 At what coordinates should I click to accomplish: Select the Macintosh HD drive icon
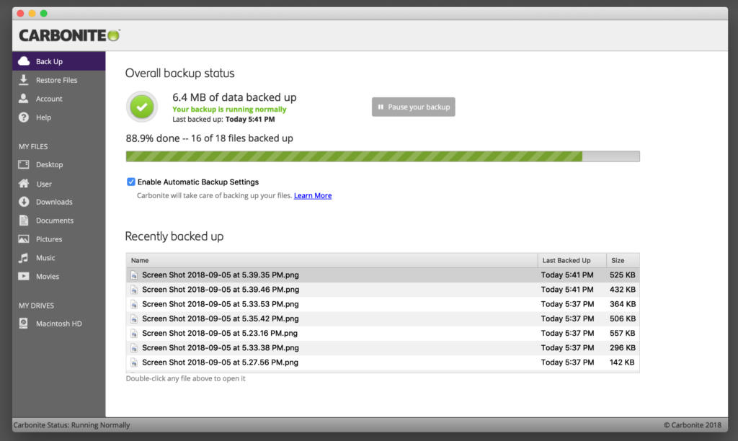25,323
